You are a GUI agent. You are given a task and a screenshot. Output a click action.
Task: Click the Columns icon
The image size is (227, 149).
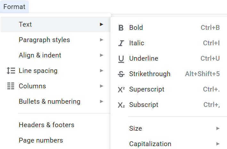pos(11,86)
